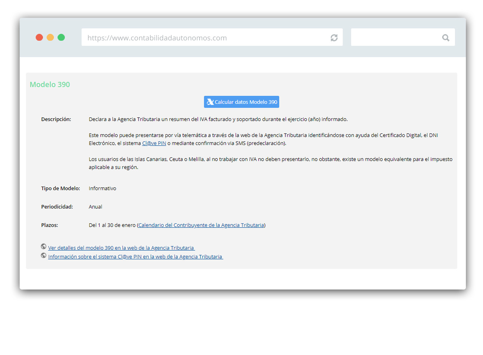483x355 pixels.
Task: Click the Tipo de Modelo: label
Action: point(60,188)
